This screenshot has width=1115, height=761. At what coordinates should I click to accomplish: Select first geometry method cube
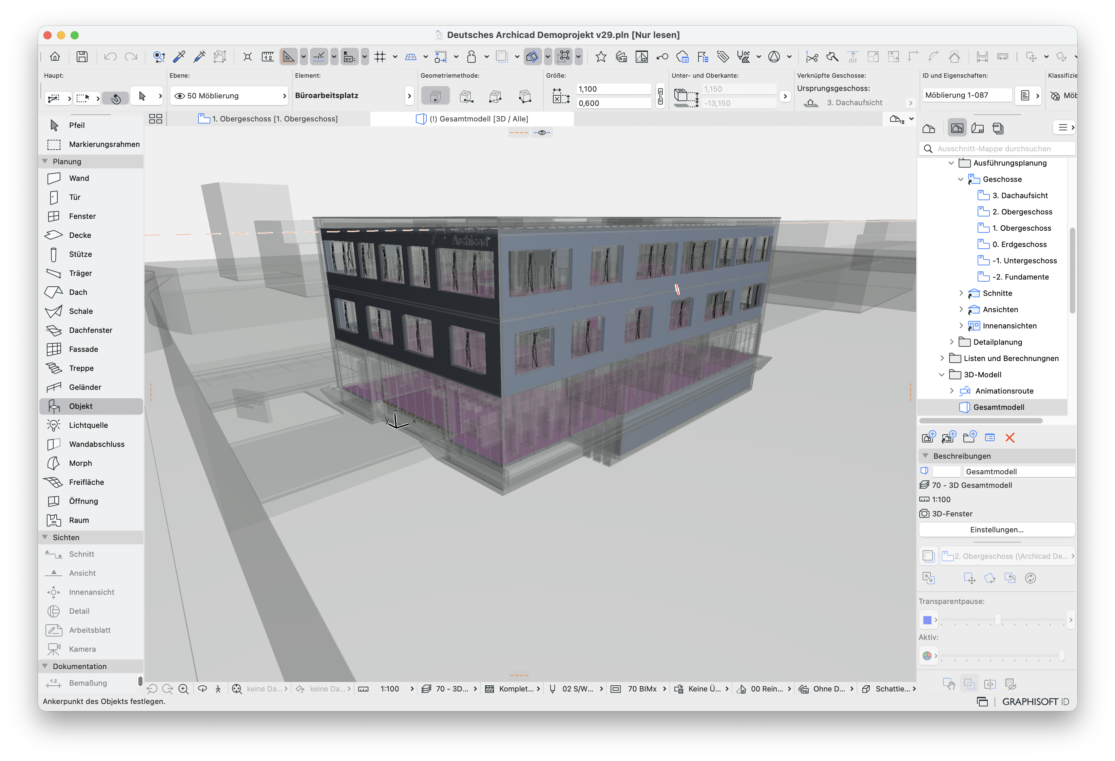(x=436, y=96)
